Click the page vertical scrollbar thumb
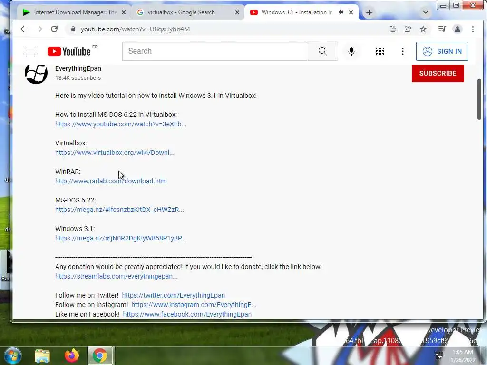This screenshot has width=487, height=365. pyautogui.click(x=479, y=99)
